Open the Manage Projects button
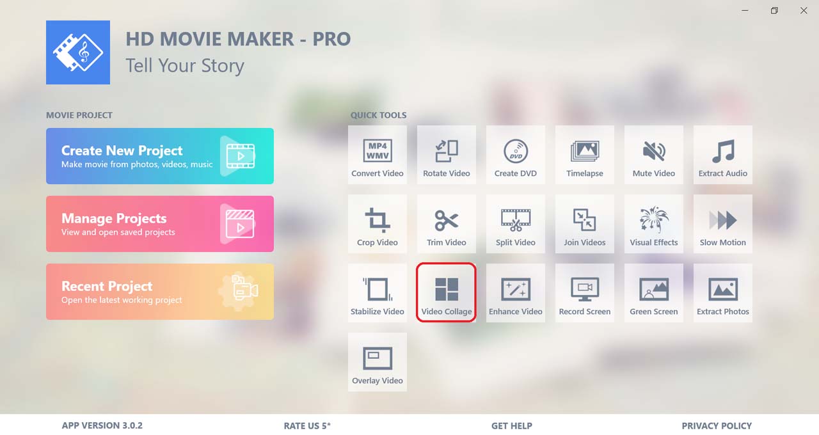 [x=160, y=224]
